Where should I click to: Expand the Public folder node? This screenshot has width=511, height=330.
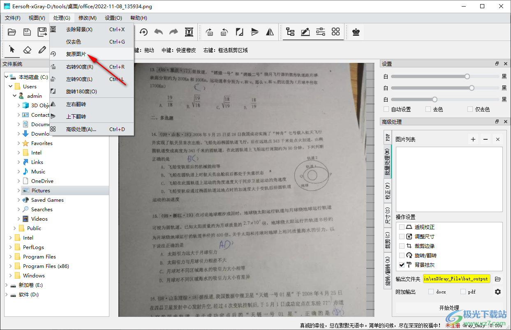coord(15,228)
